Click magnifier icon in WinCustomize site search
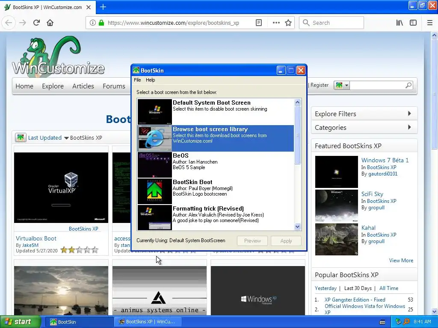The width and height of the screenshot is (438, 328). tap(408, 85)
